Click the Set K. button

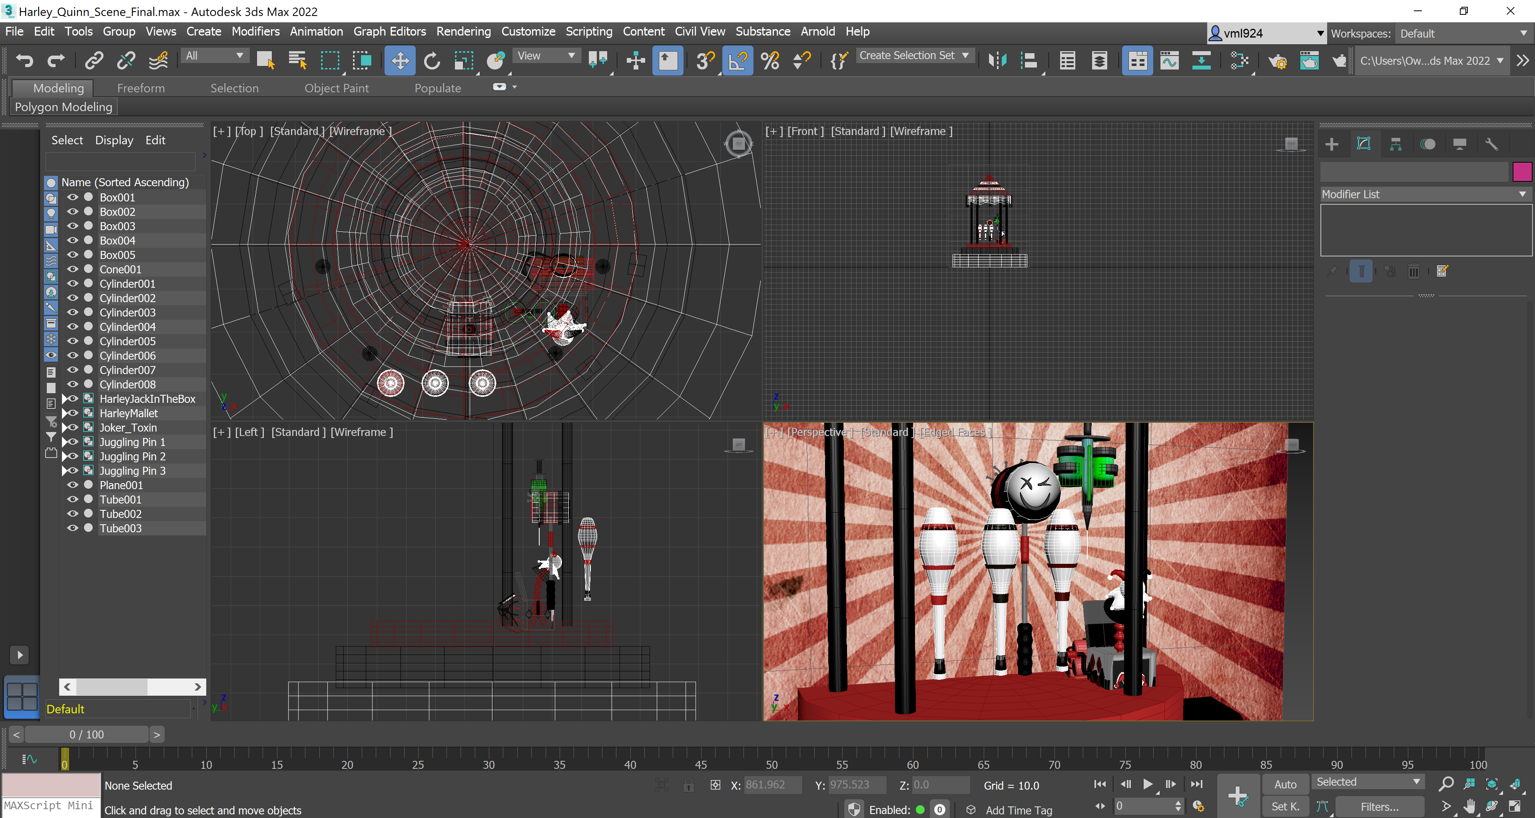tap(1285, 807)
